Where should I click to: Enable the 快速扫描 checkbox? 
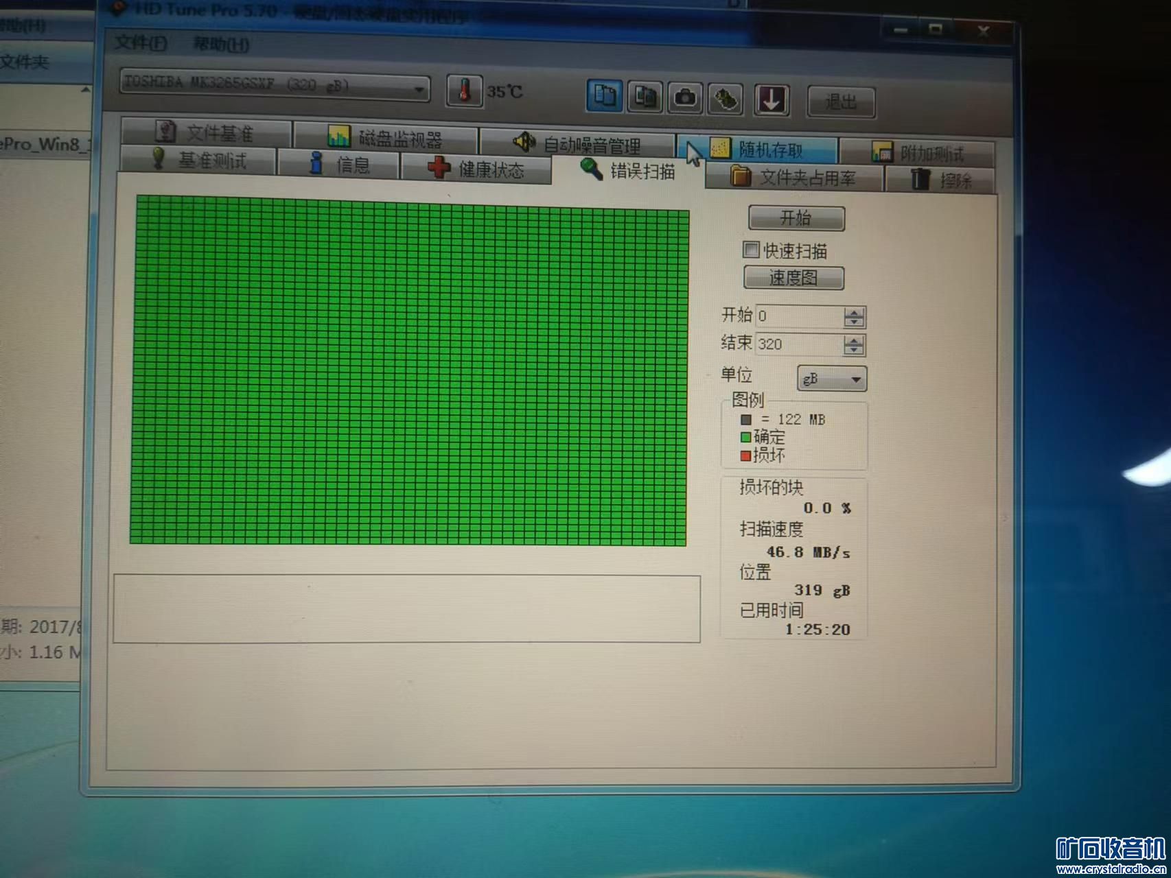pyautogui.click(x=752, y=250)
